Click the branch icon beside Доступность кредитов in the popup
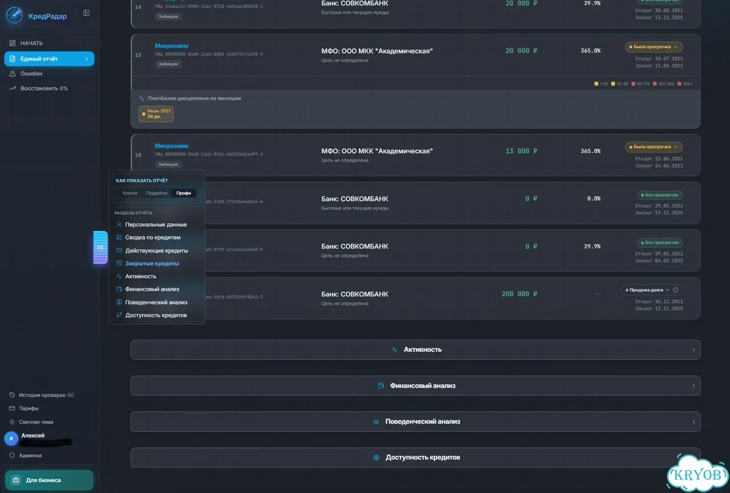 (x=119, y=315)
